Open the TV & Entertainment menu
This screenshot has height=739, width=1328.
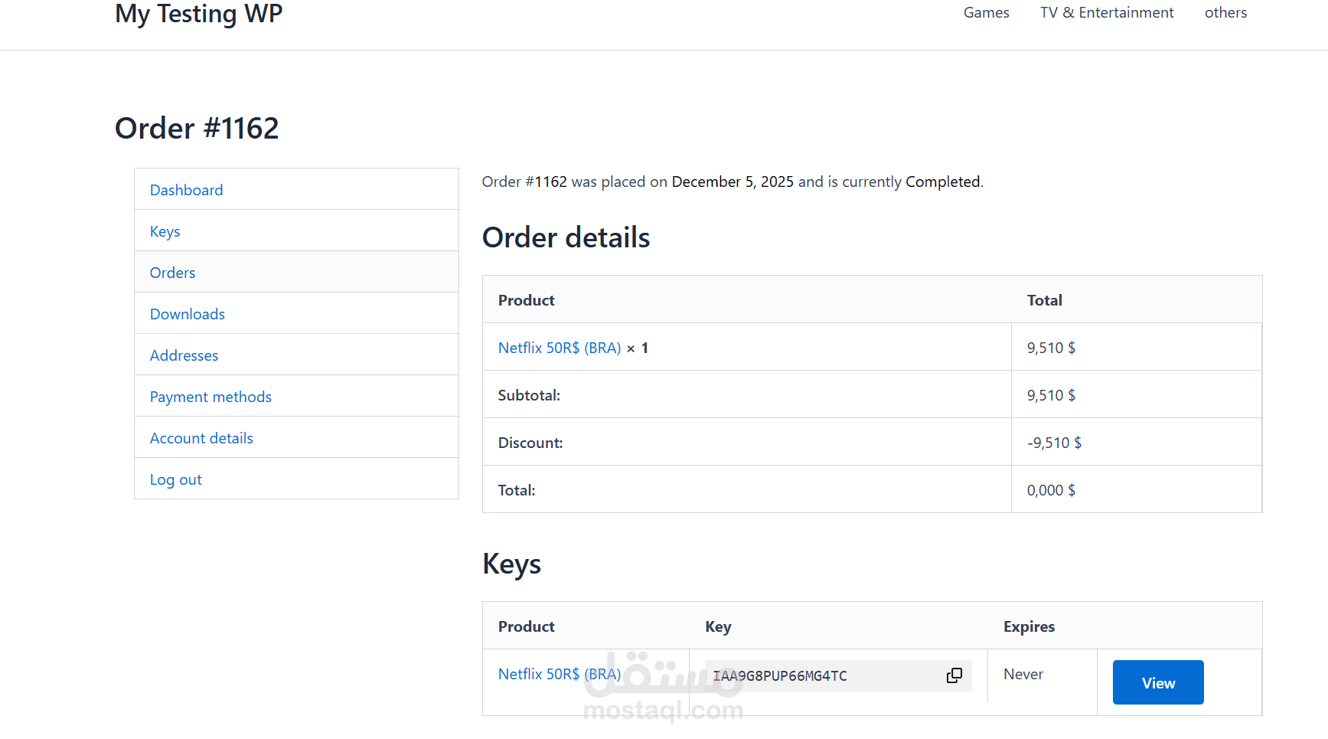pos(1106,12)
